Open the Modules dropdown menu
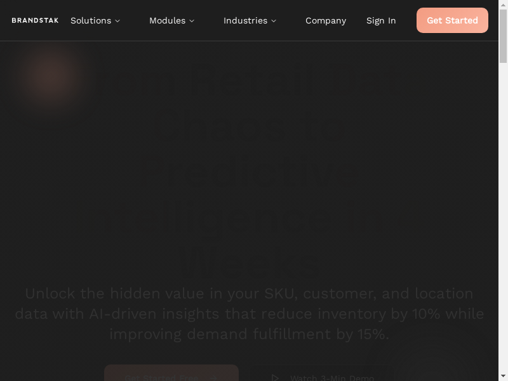The image size is (508, 381). [171, 20]
